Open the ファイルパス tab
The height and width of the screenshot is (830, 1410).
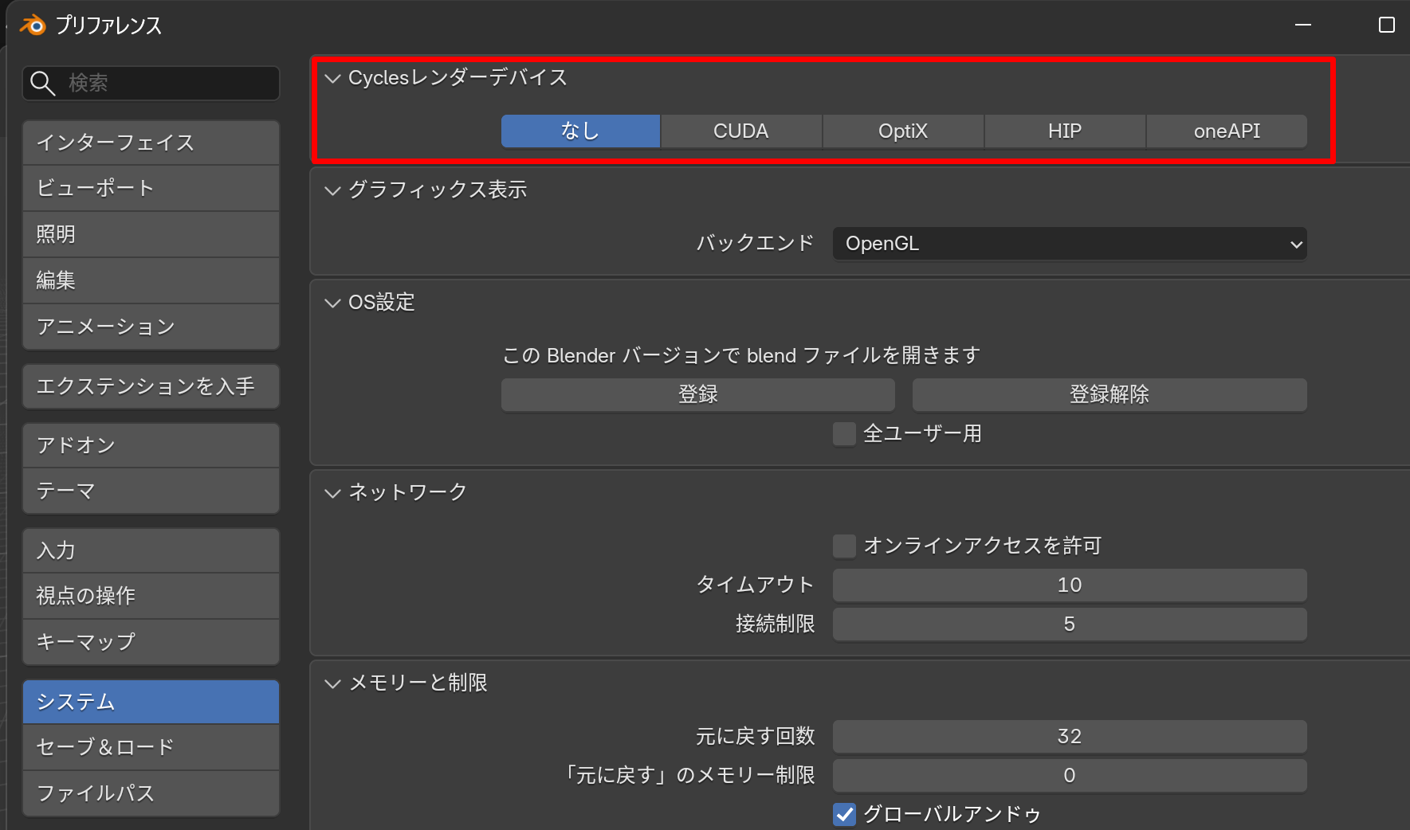(151, 793)
